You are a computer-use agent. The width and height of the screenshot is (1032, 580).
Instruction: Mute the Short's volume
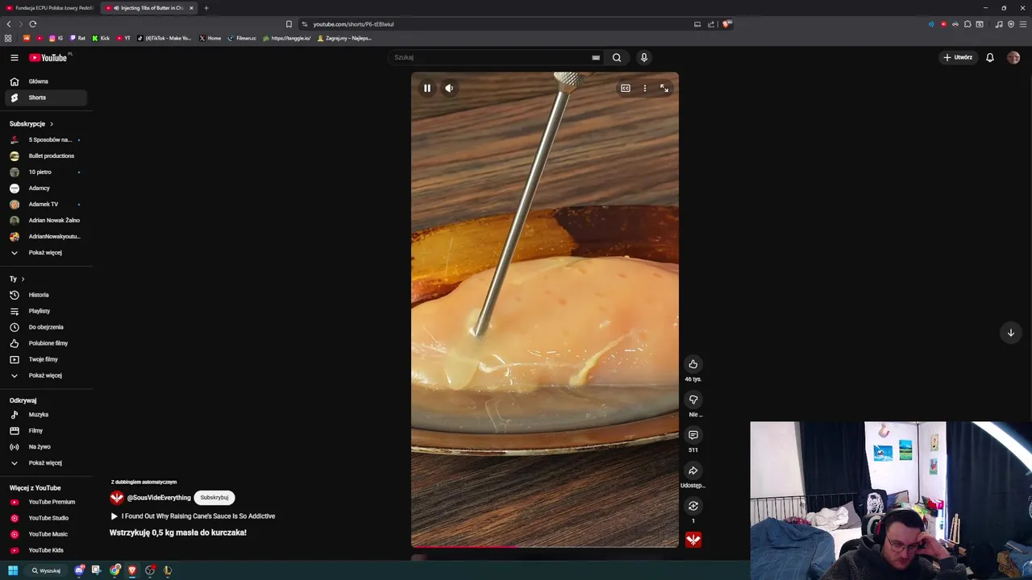point(449,88)
